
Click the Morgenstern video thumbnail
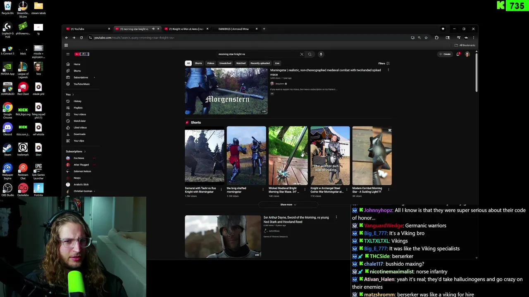(226, 91)
